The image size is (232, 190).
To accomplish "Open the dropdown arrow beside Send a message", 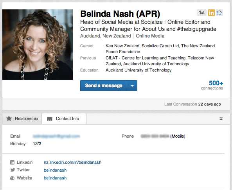I will click(132, 86).
